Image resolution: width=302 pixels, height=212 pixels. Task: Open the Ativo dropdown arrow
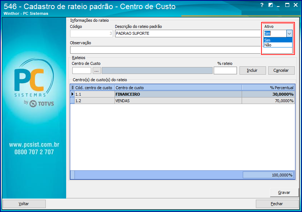[289, 34]
